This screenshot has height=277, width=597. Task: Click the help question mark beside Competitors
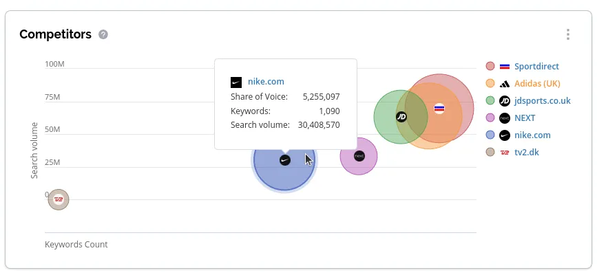[x=103, y=34]
